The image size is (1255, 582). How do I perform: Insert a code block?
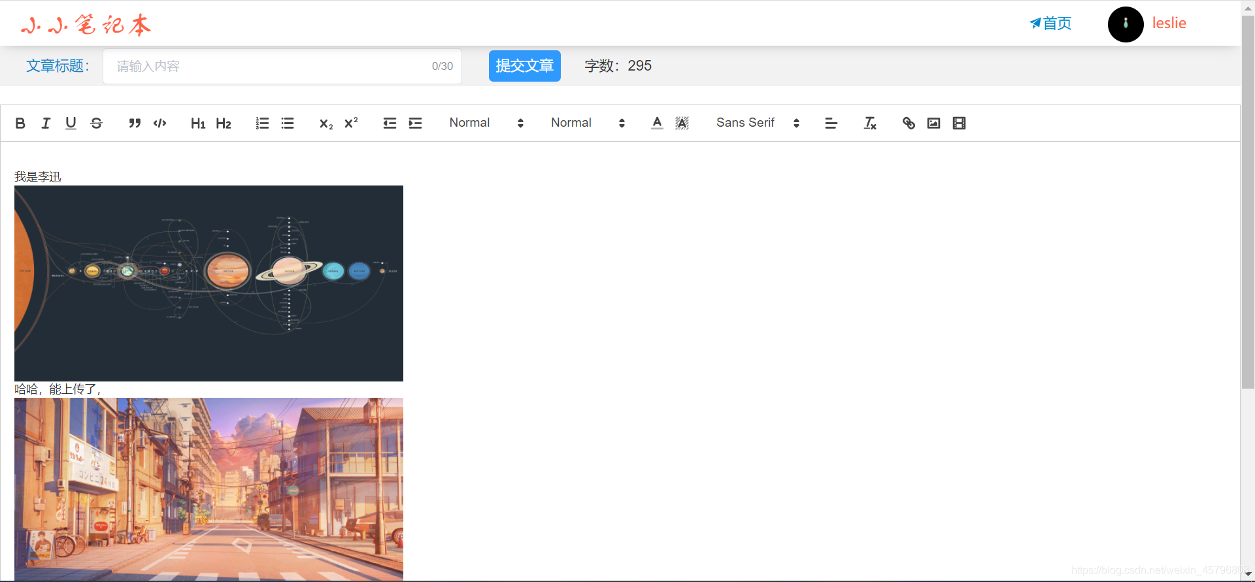pyautogui.click(x=160, y=123)
